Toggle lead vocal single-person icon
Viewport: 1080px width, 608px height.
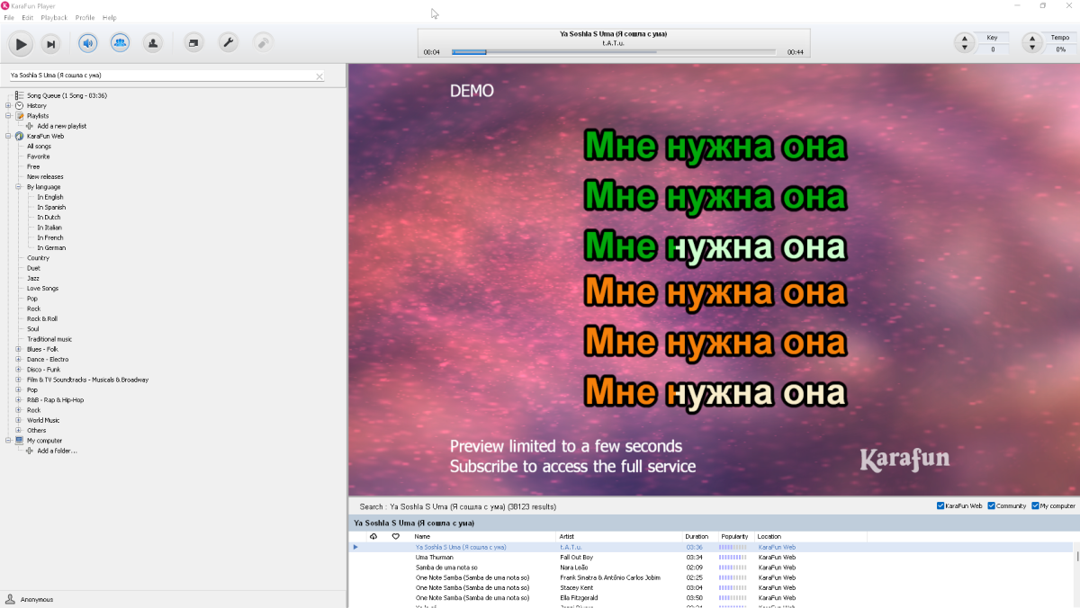153,42
